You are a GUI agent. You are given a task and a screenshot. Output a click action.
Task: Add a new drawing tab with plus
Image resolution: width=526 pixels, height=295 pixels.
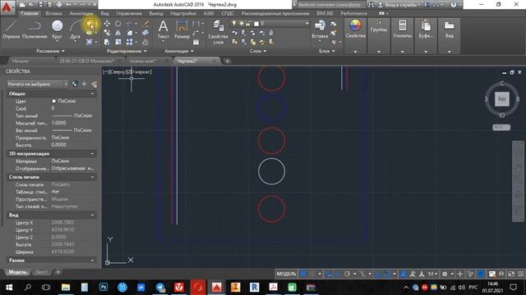click(x=227, y=61)
